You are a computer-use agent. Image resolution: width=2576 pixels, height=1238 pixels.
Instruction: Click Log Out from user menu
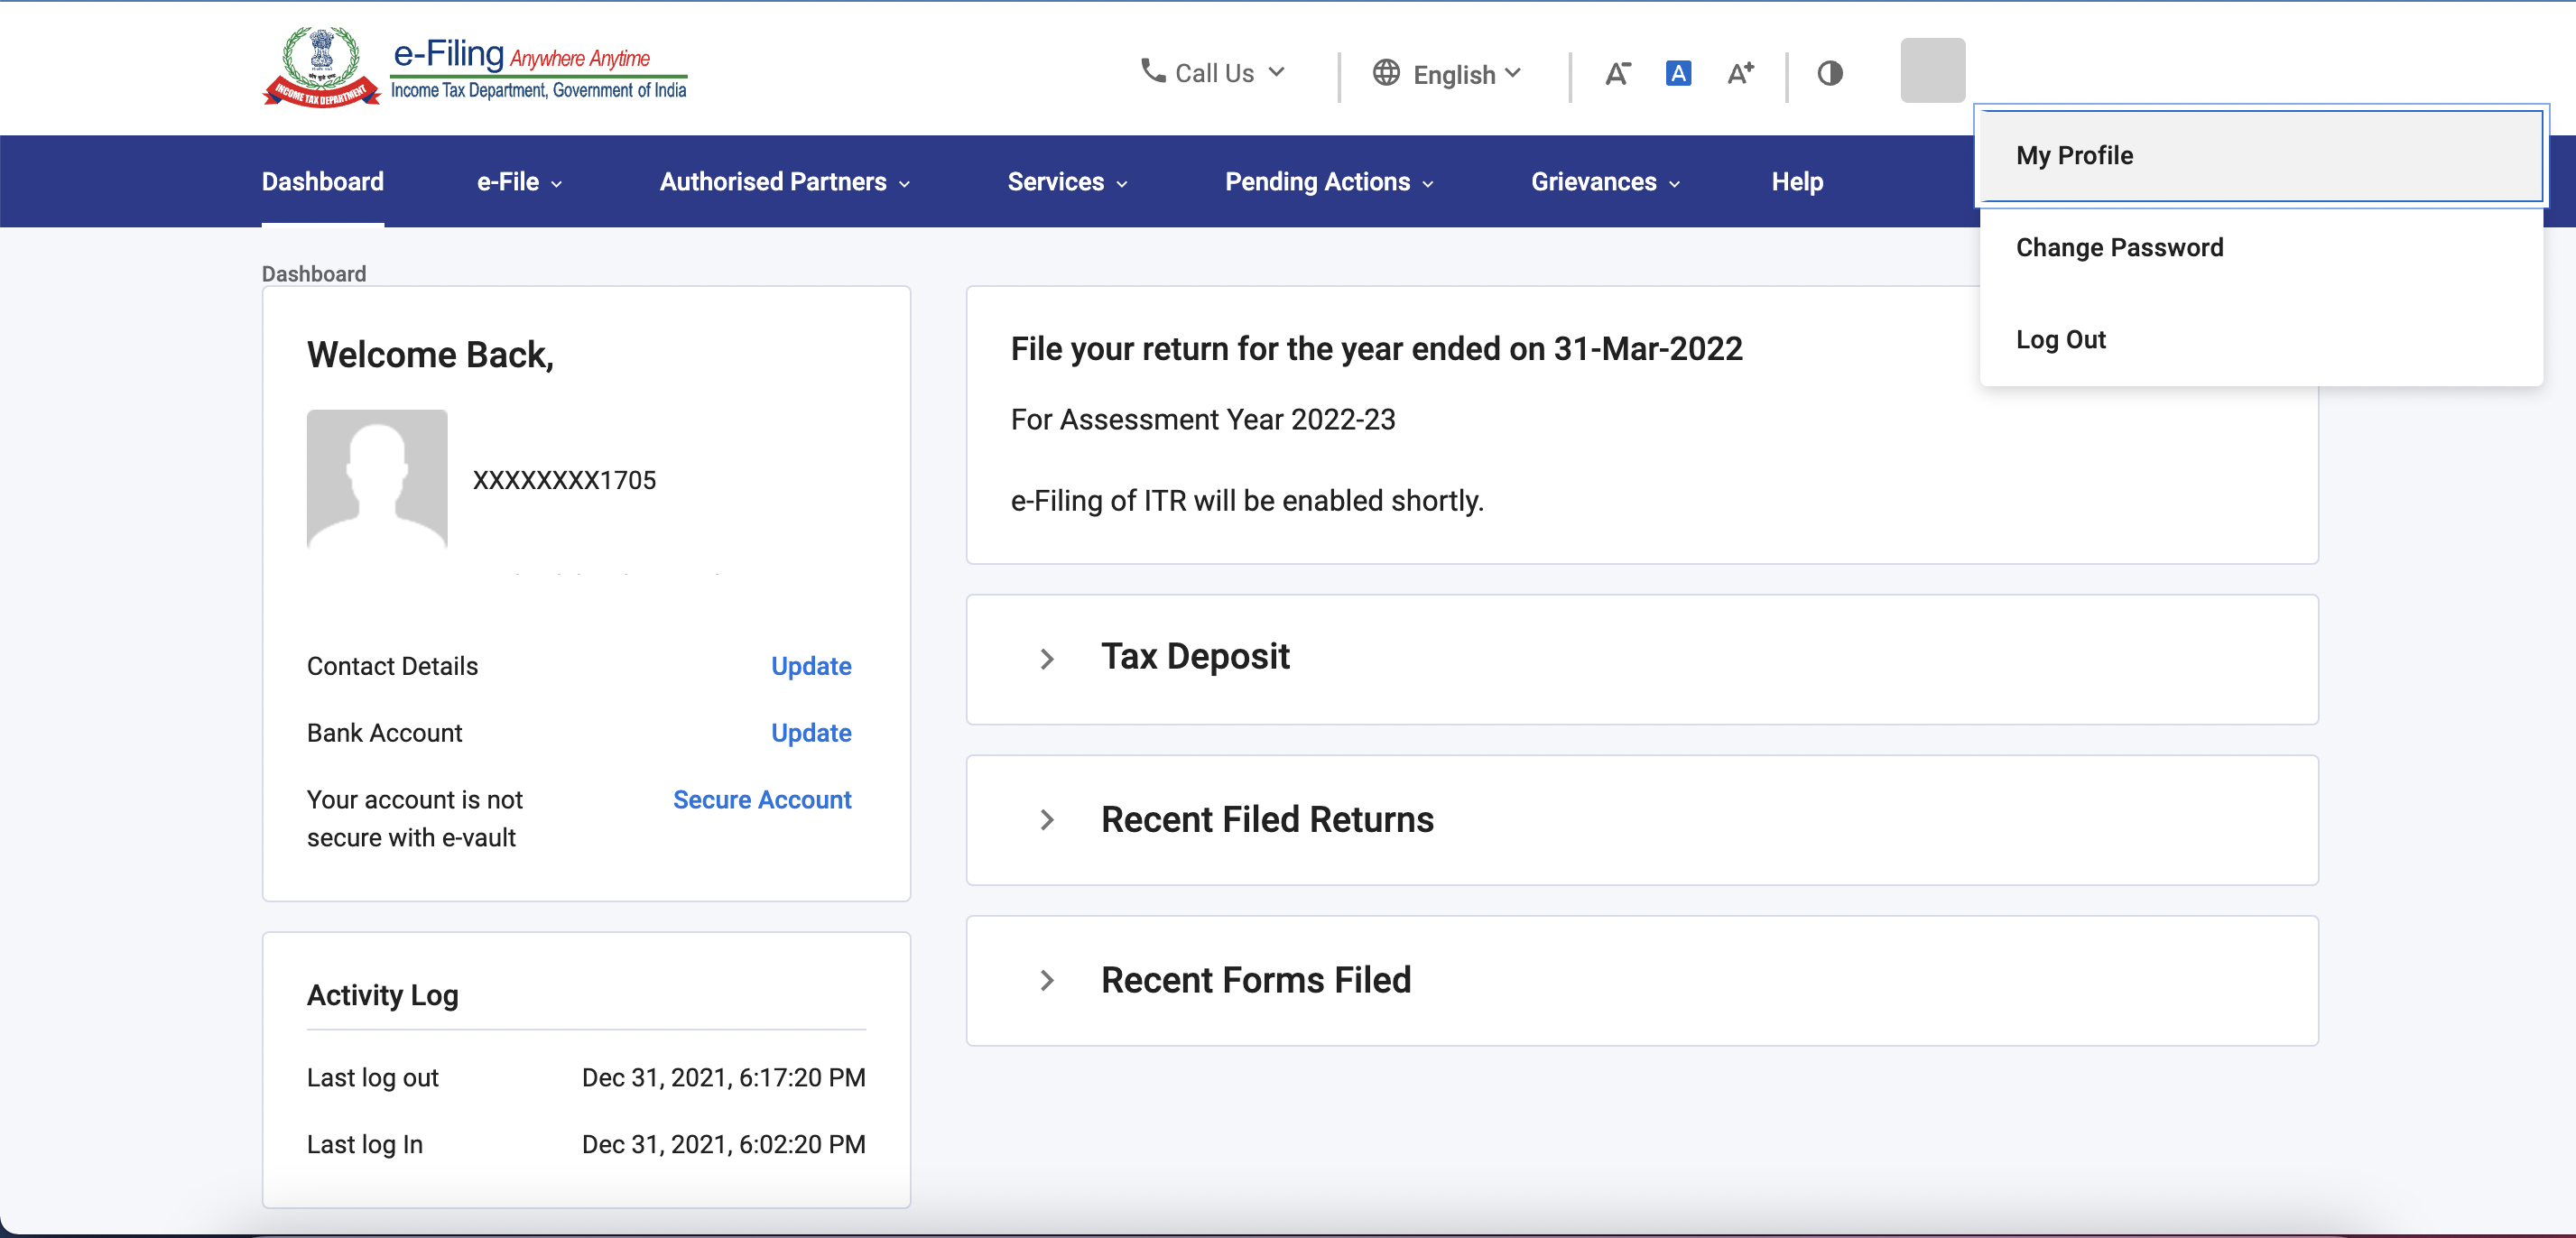[x=2065, y=338]
